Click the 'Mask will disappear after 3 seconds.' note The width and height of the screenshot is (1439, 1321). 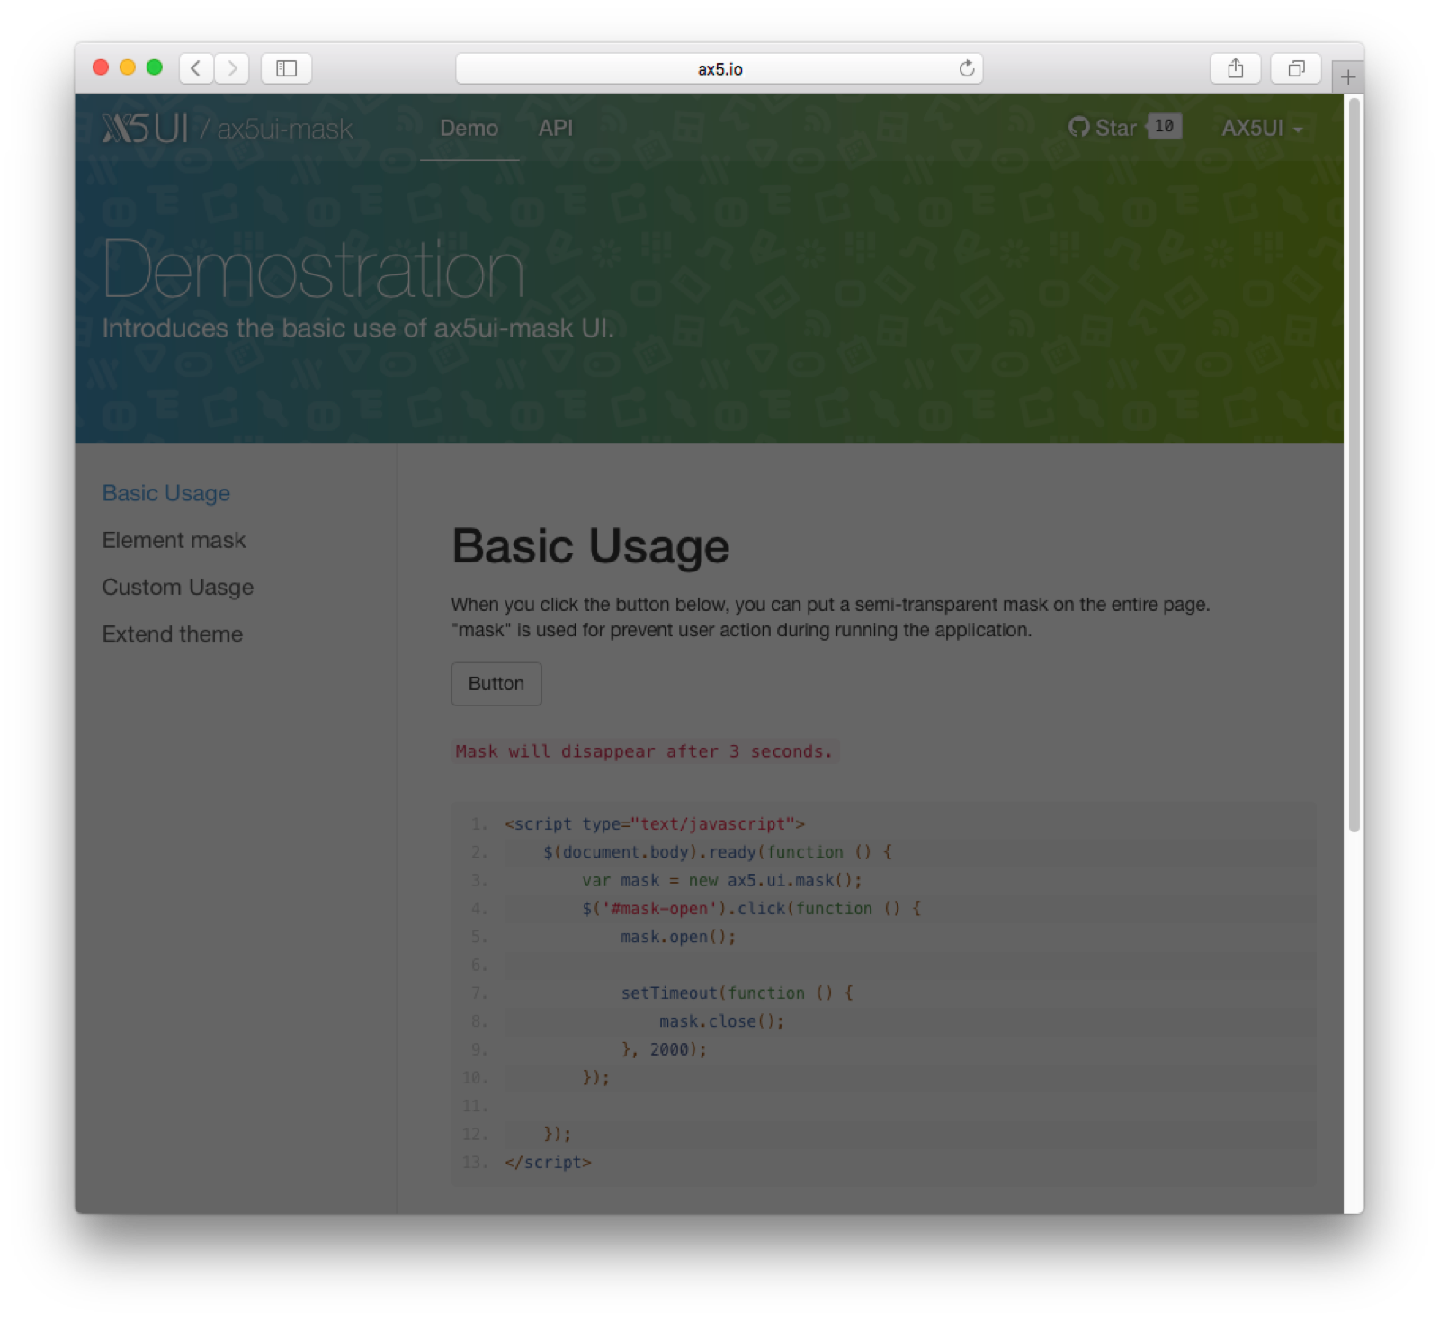[644, 751]
